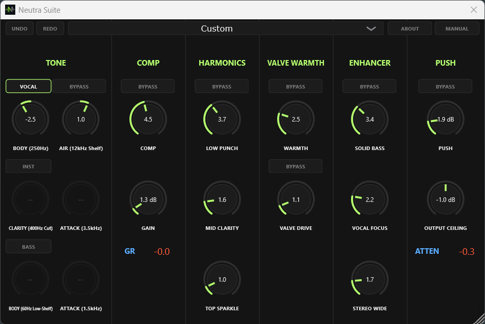Click the COMP knob set to 4.5
Image resolution: width=485 pixels, height=324 pixels.
[148, 119]
